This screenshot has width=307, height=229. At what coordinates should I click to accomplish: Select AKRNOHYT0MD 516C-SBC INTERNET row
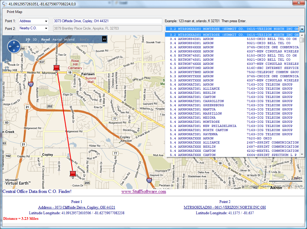tap(232, 68)
